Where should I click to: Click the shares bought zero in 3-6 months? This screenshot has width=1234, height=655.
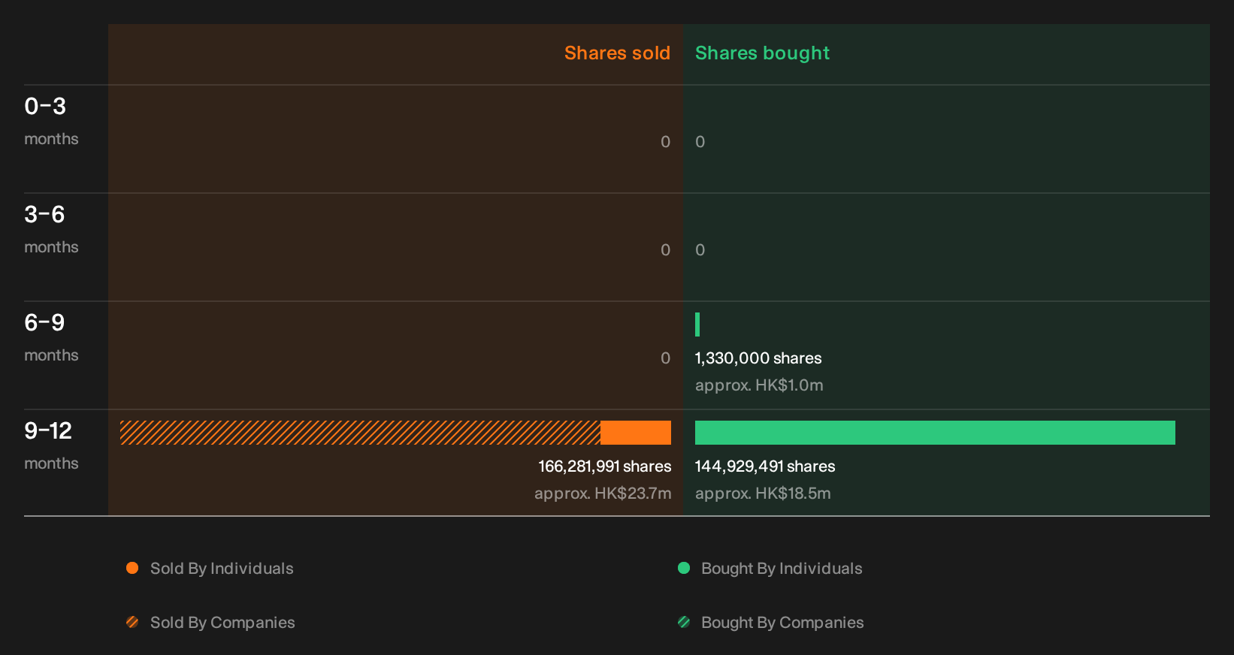[x=700, y=250]
